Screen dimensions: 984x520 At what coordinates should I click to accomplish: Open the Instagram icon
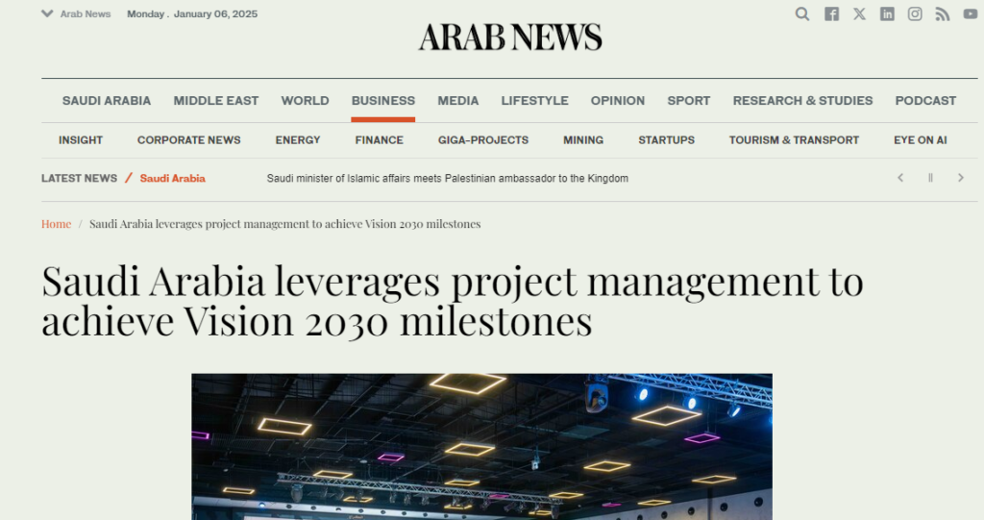tap(915, 13)
